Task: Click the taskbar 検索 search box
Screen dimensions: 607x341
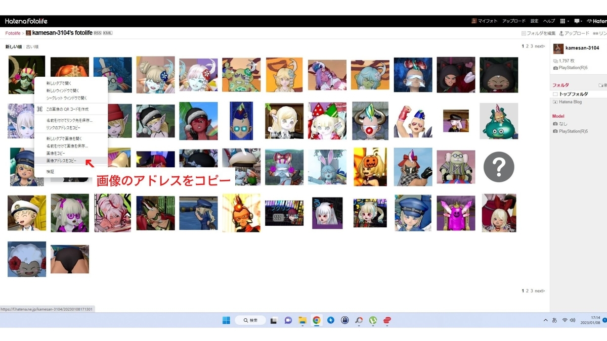Action: click(250, 320)
